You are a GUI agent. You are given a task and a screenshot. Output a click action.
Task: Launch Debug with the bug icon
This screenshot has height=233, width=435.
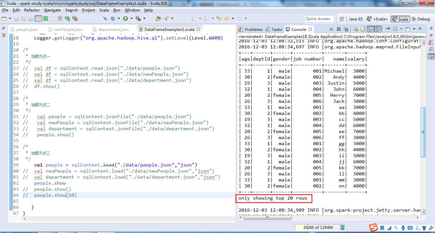[113, 18]
